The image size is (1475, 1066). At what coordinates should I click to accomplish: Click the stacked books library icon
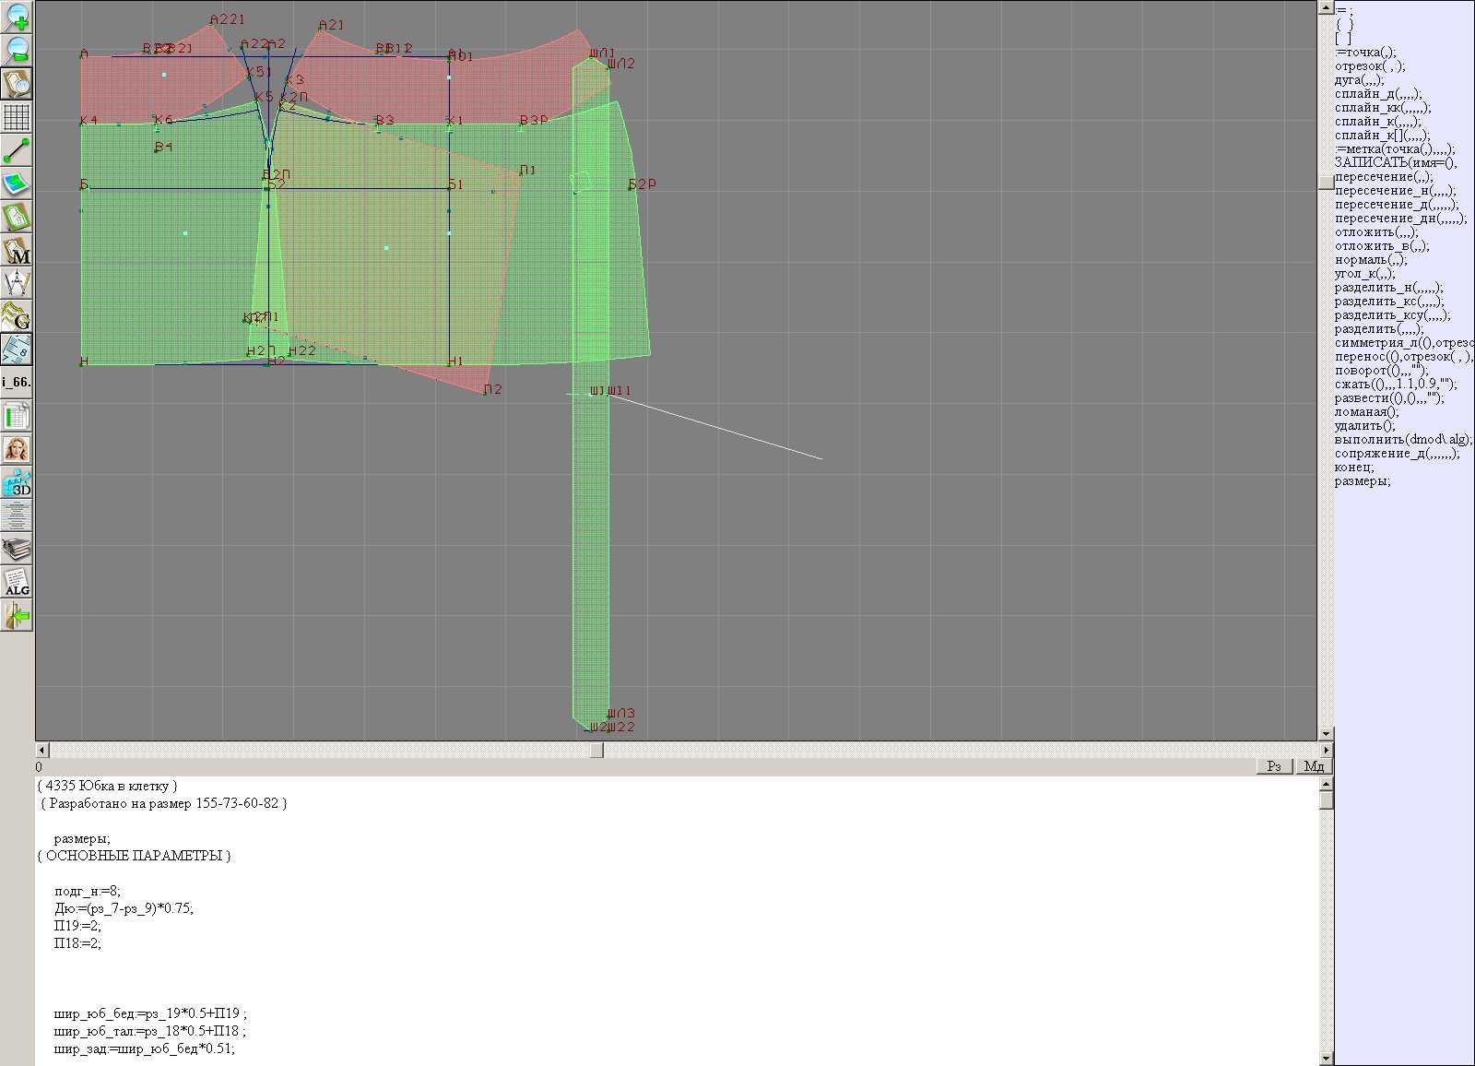17,550
